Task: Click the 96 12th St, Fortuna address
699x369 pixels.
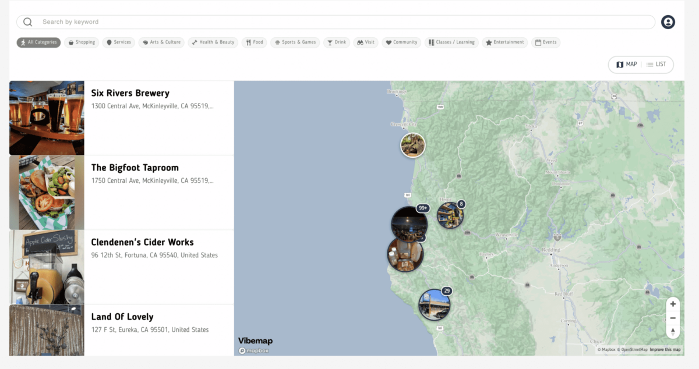Action: 154,256
